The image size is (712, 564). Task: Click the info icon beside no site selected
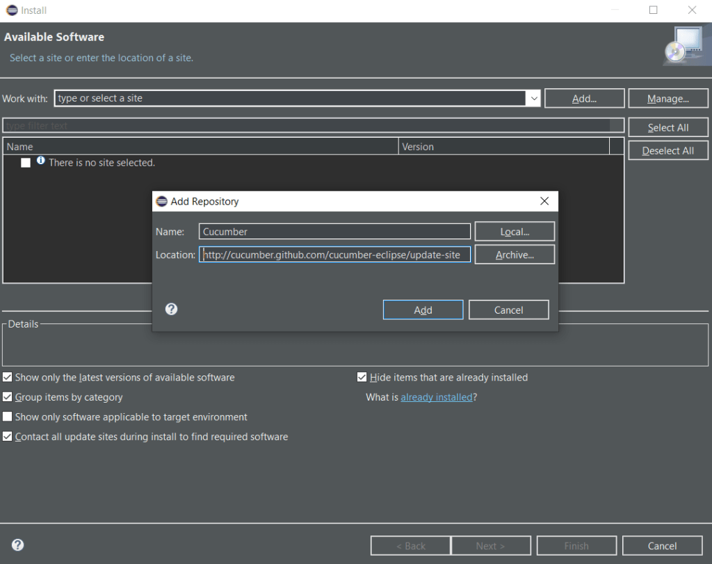coord(40,161)
